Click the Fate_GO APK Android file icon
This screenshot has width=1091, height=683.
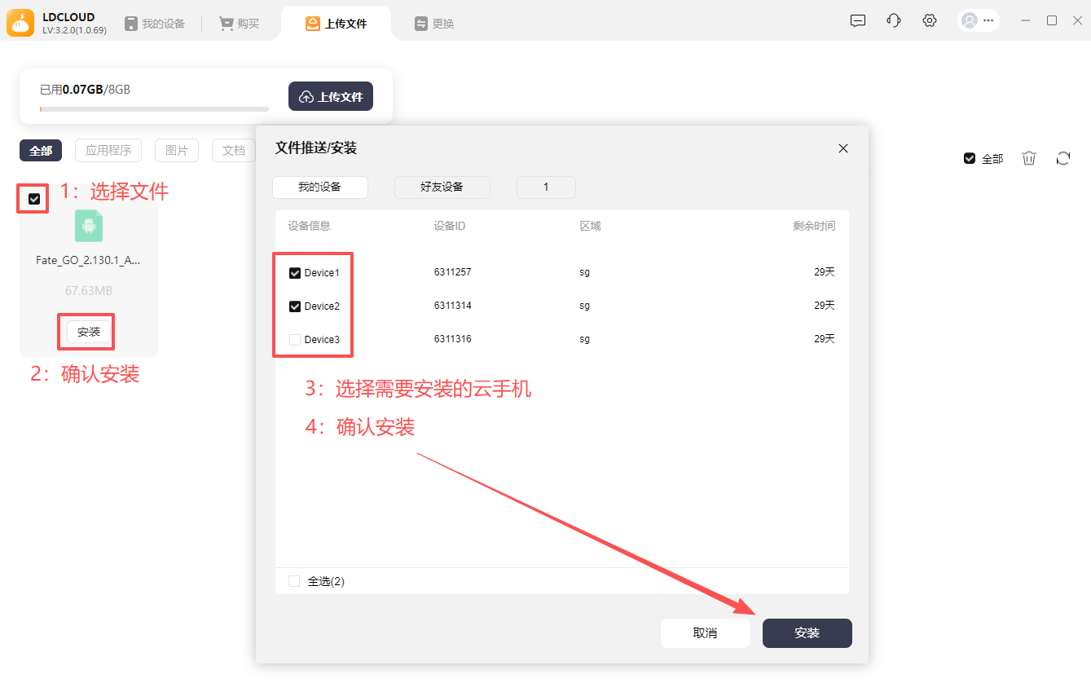[x=89, y=226]
